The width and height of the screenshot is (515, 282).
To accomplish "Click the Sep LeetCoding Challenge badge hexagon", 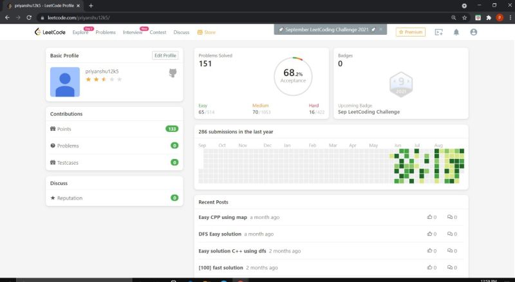I will [x=401, y=84].
